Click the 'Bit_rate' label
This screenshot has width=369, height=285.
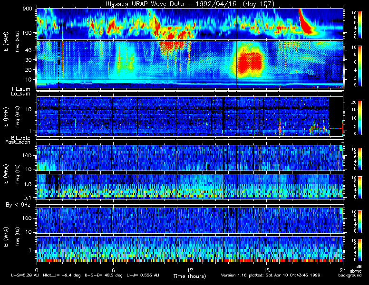coord(21,138)
